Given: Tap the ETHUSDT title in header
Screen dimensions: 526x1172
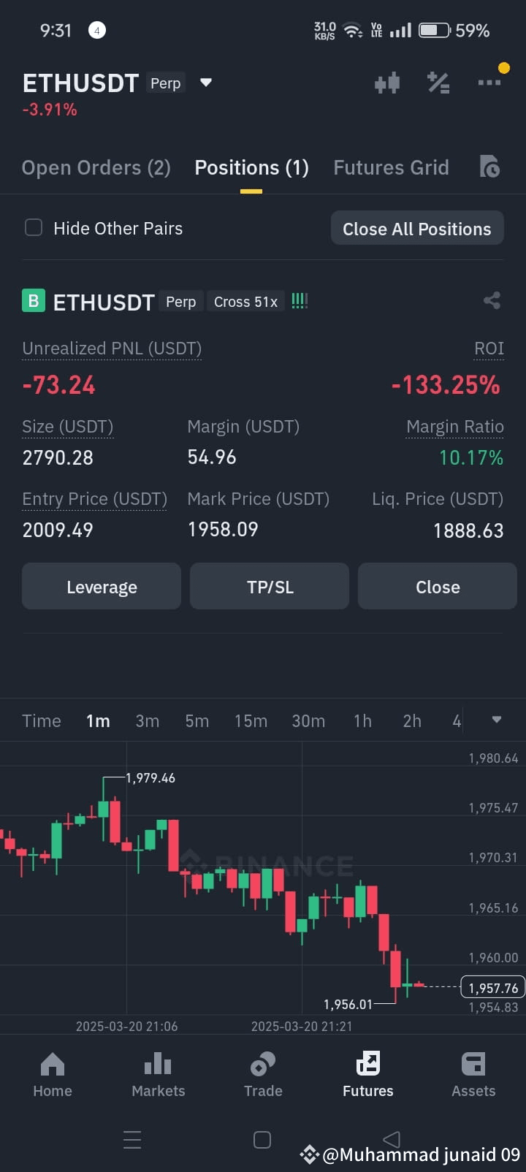Looking at the screenshot, I should click(80, 83).
